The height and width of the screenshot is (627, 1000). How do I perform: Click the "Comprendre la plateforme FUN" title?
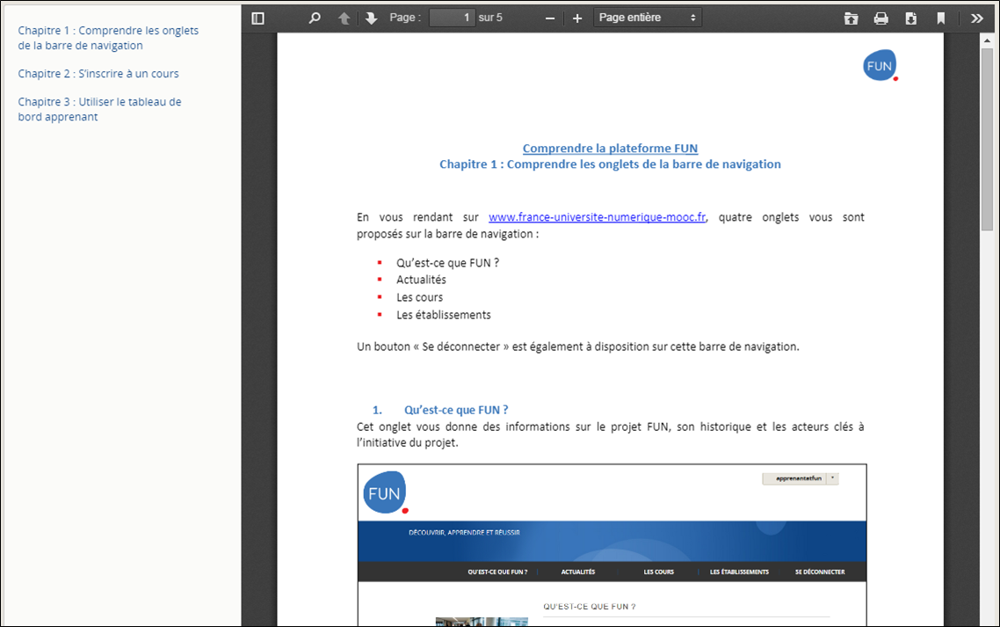pyautogui.click(x=611, y=148)
